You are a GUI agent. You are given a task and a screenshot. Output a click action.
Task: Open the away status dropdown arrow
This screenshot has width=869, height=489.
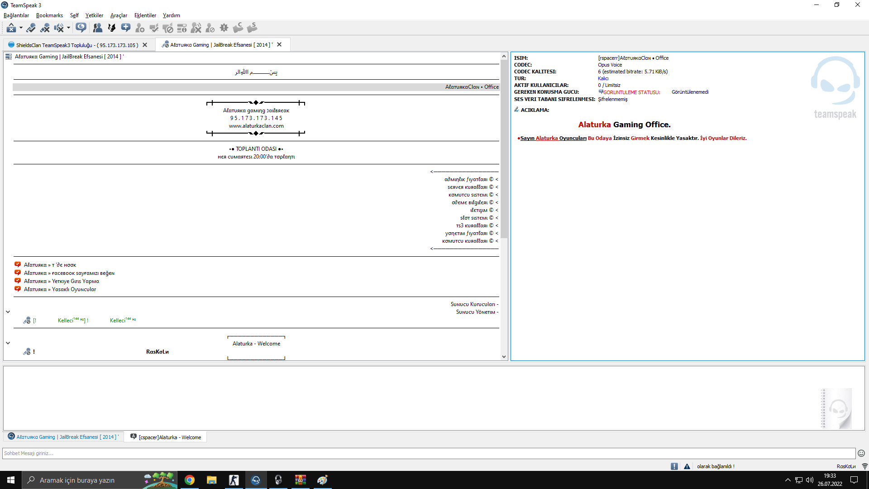(x=21, y=28)
